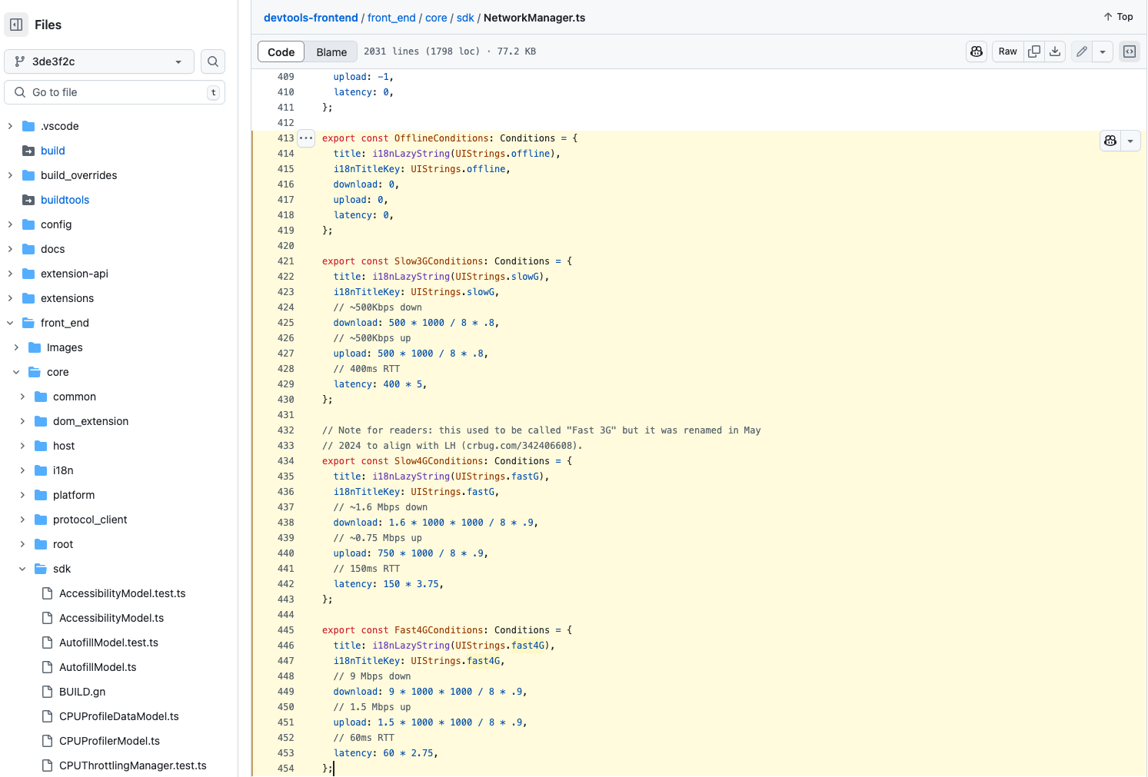This screenshot has width=1148, height=777.
Task: Click the NetworkManager.ts file name in breadcrumb
Action: (x=534, y=18)
